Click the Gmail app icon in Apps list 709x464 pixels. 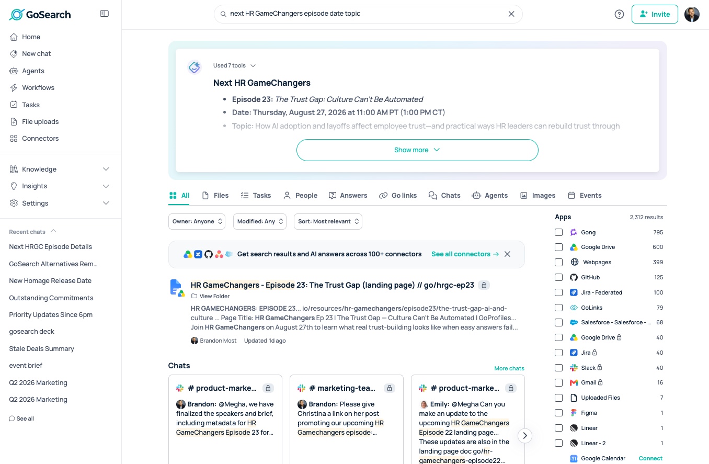tap(574, 382)
